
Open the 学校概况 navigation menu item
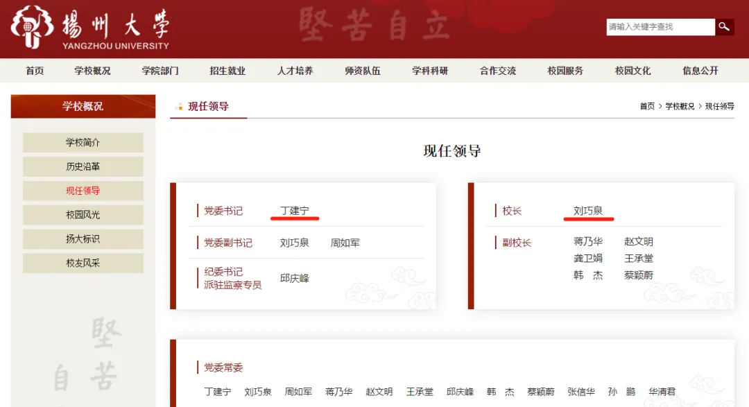(92, 71)
